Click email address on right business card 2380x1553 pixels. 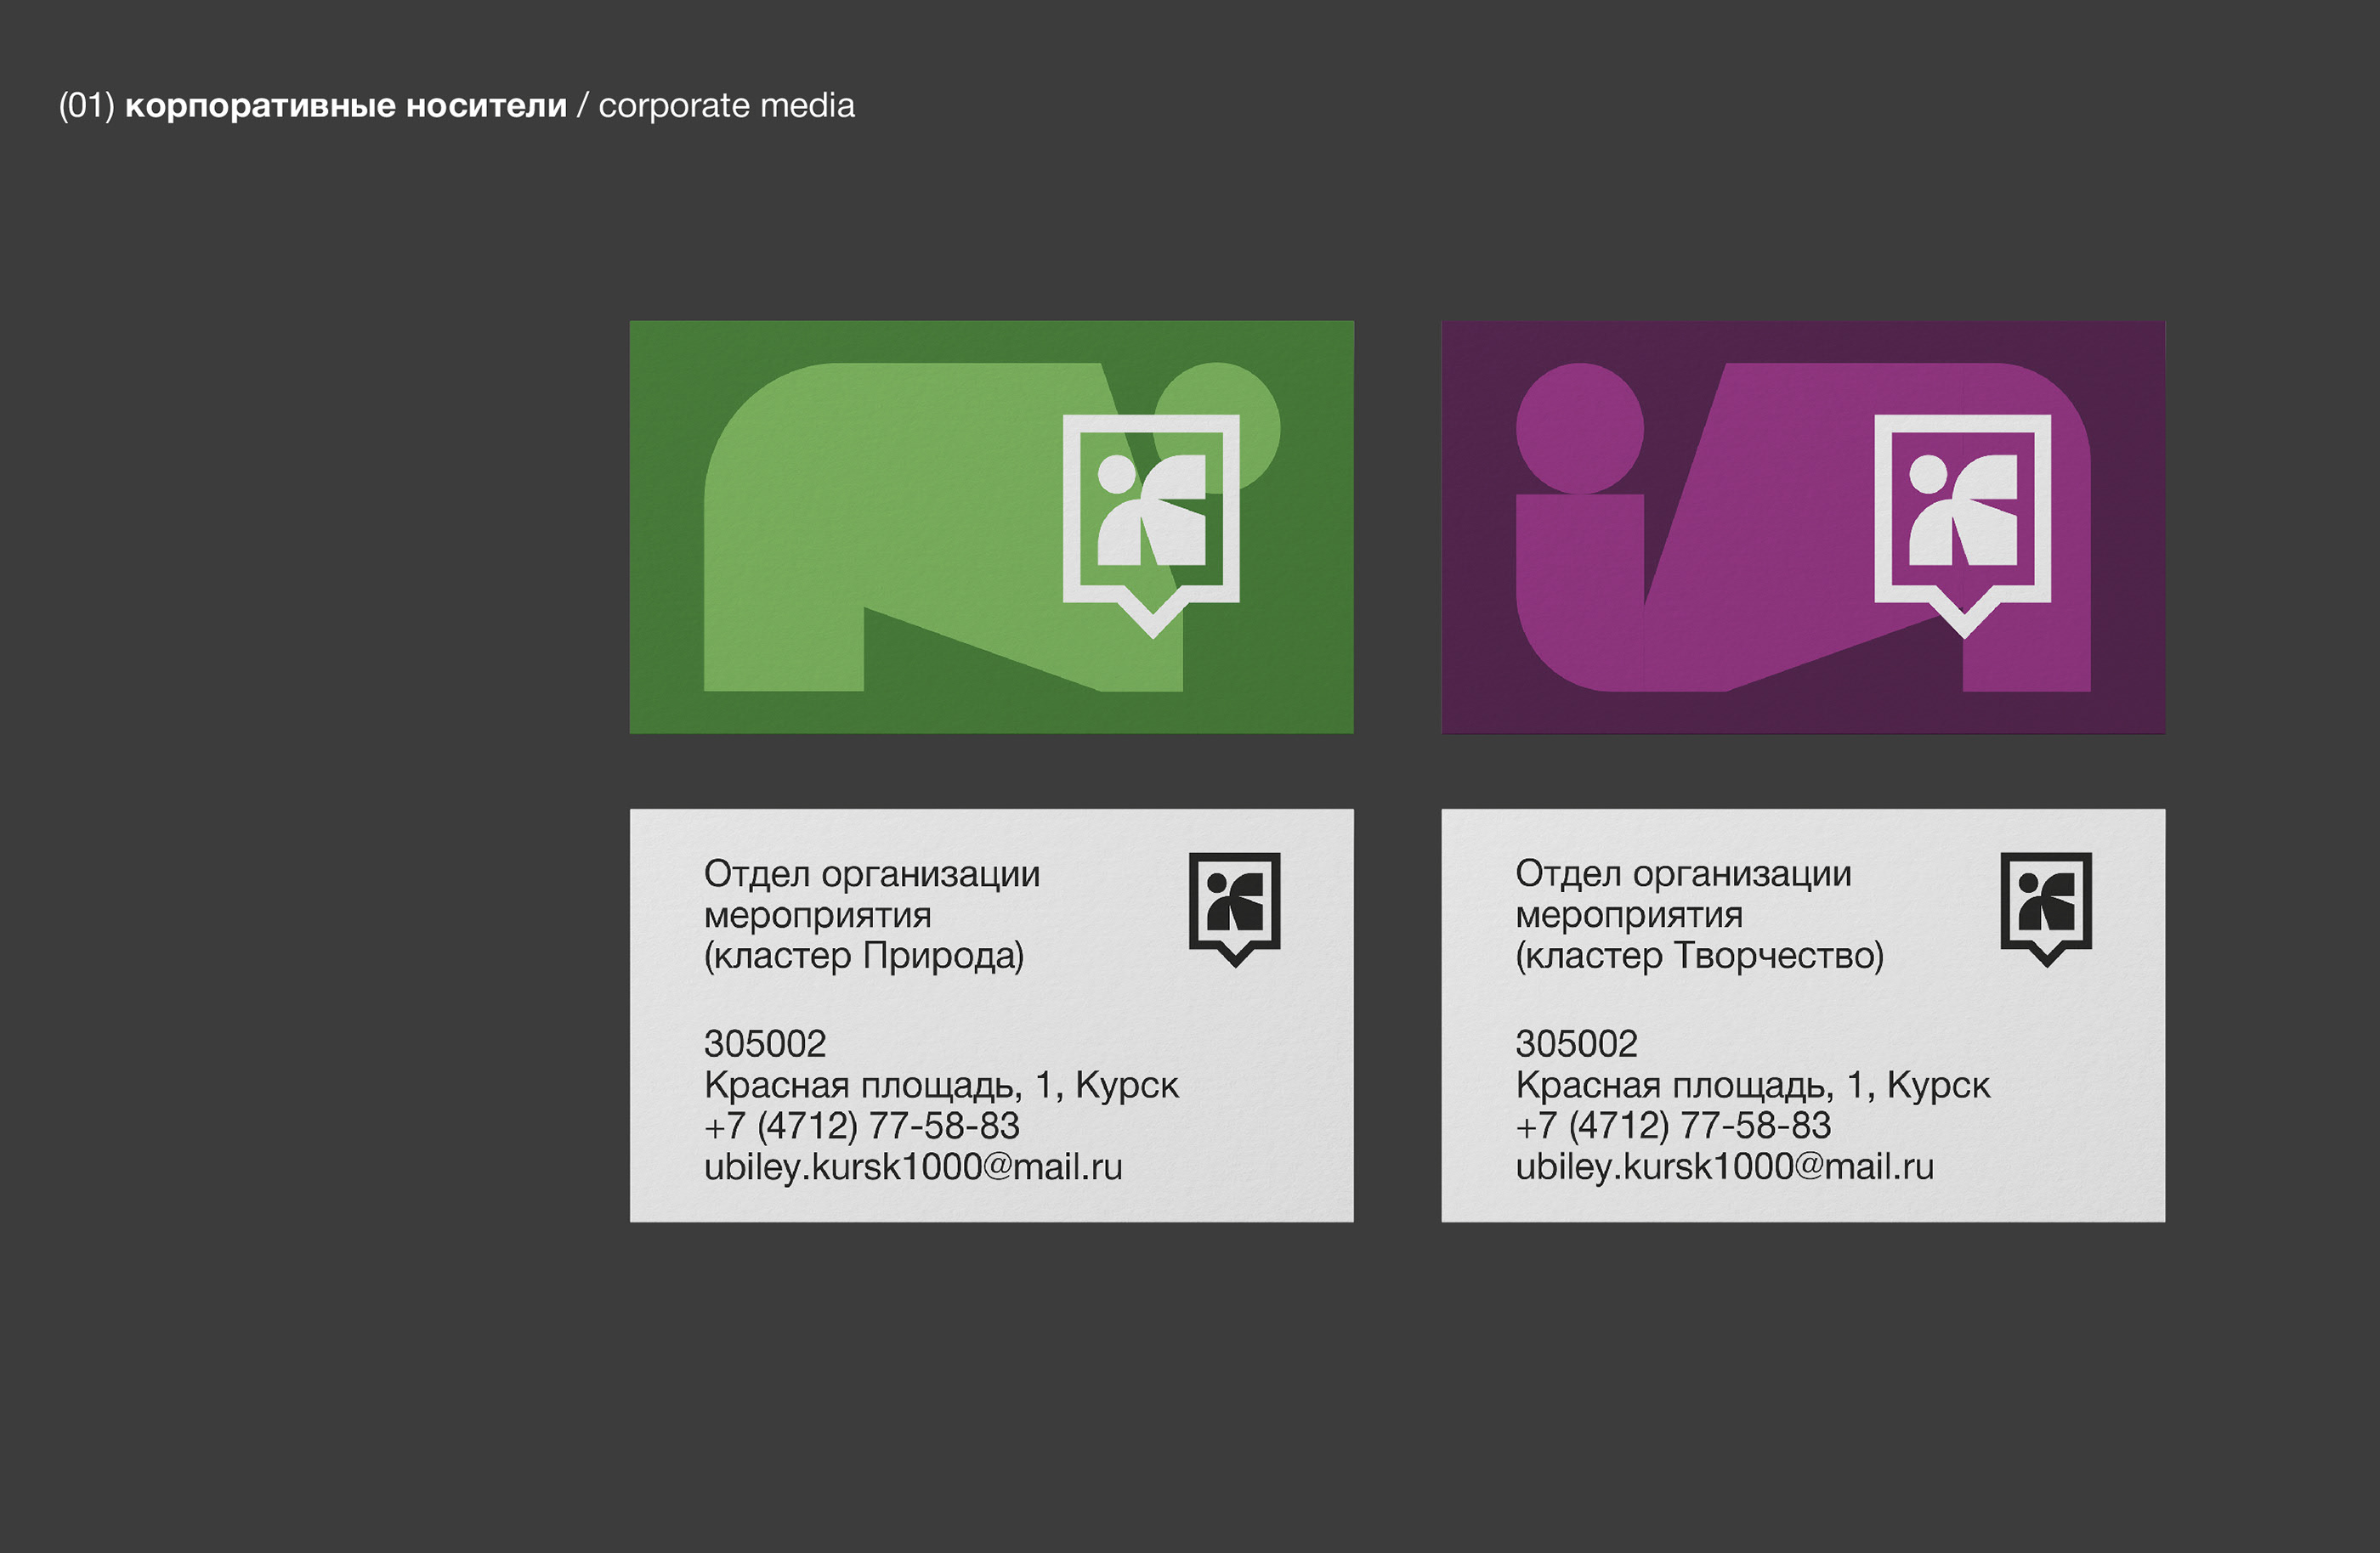[x=1724, y=1167]
